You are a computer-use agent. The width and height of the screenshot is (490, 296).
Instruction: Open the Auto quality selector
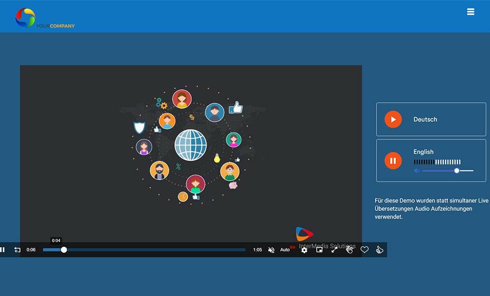pyautogui.click(x=285, y=250)
